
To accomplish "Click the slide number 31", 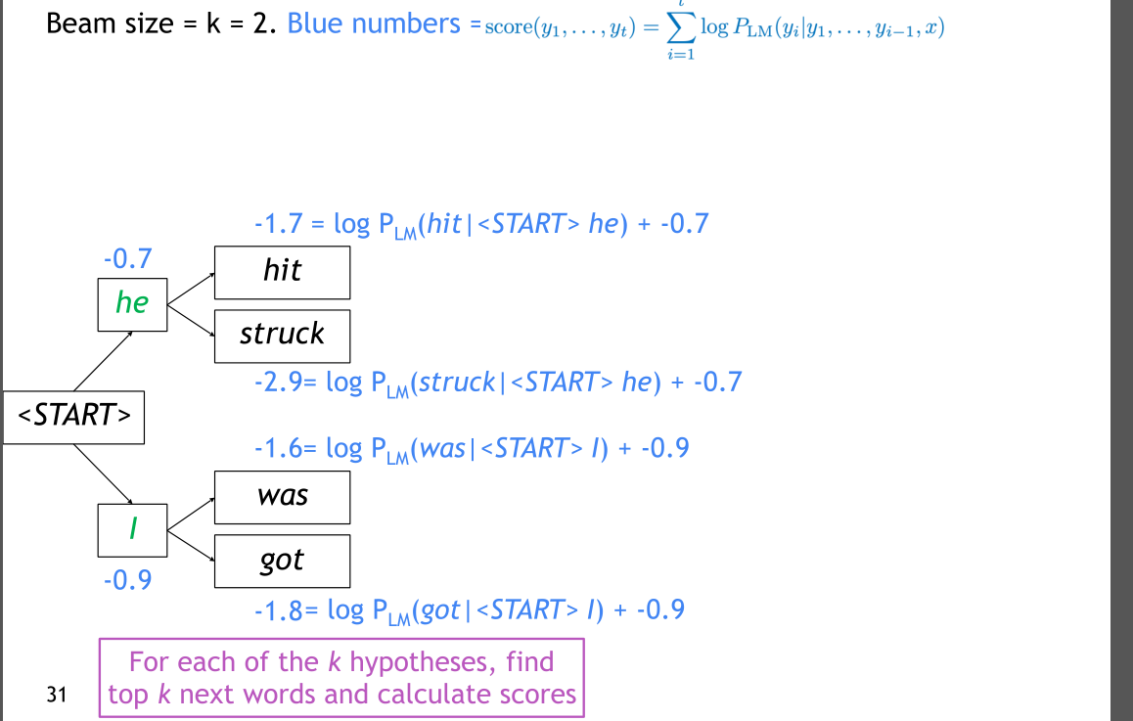I will [57, 695].
